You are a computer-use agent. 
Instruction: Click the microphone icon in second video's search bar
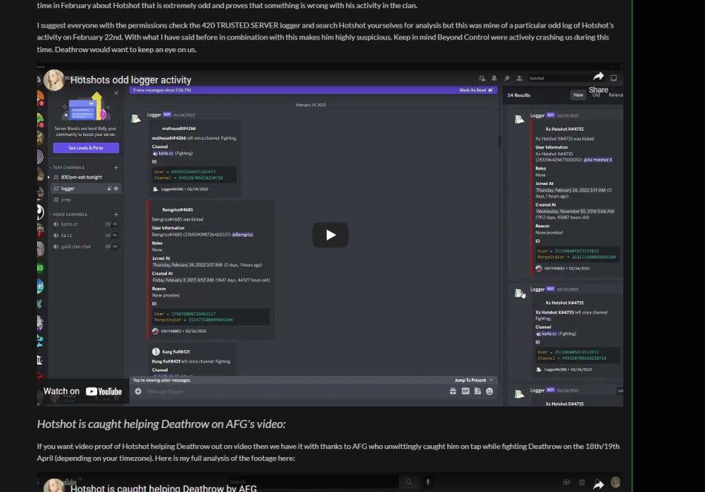[x=428, y=482]
